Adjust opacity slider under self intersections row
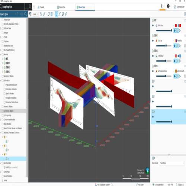186x186 pixels. (x=164, y=76)
